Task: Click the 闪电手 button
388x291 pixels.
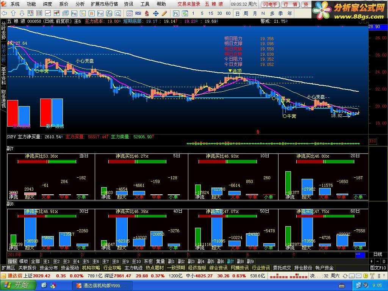Action: 270,4
